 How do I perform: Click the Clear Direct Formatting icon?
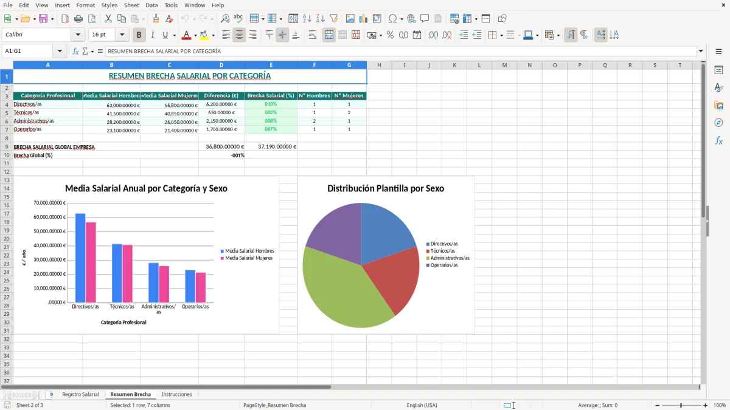coord(170,19)
